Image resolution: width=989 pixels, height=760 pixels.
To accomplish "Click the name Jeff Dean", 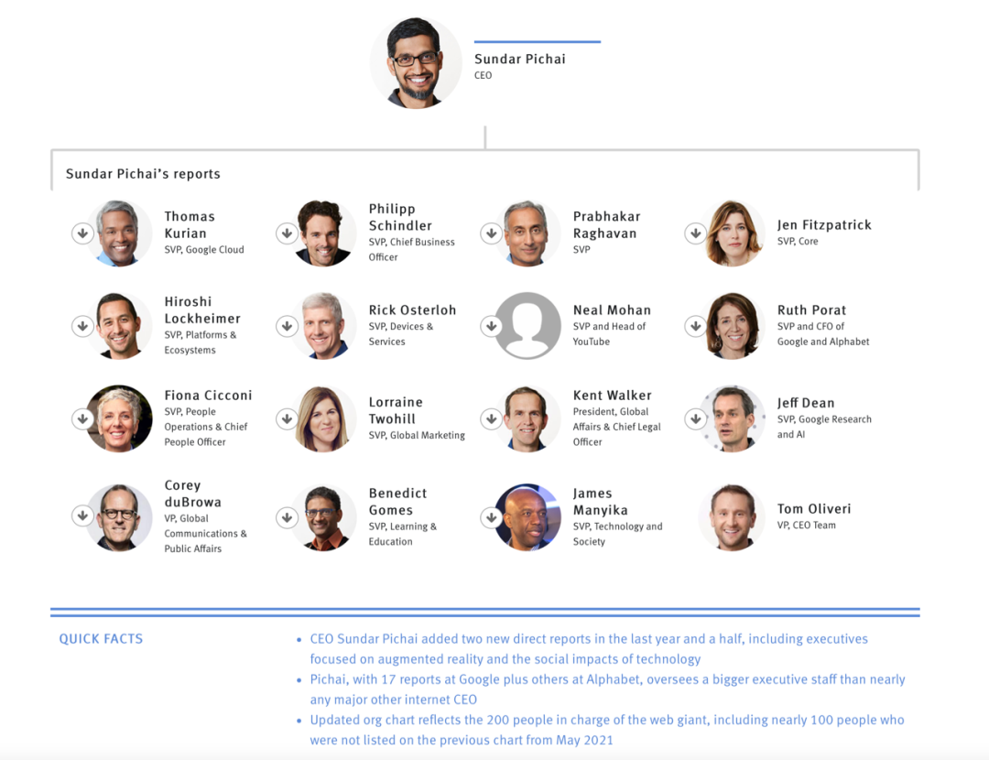I will tap(806, 402).
